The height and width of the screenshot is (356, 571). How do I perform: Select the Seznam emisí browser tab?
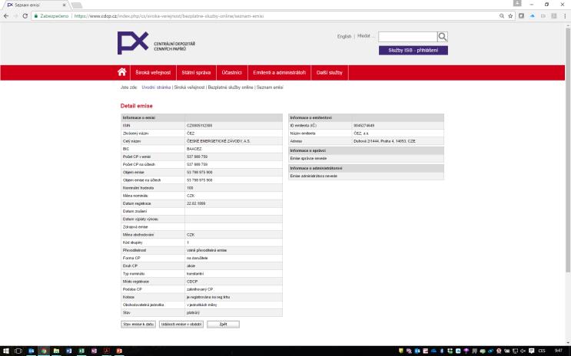(35, 5)
